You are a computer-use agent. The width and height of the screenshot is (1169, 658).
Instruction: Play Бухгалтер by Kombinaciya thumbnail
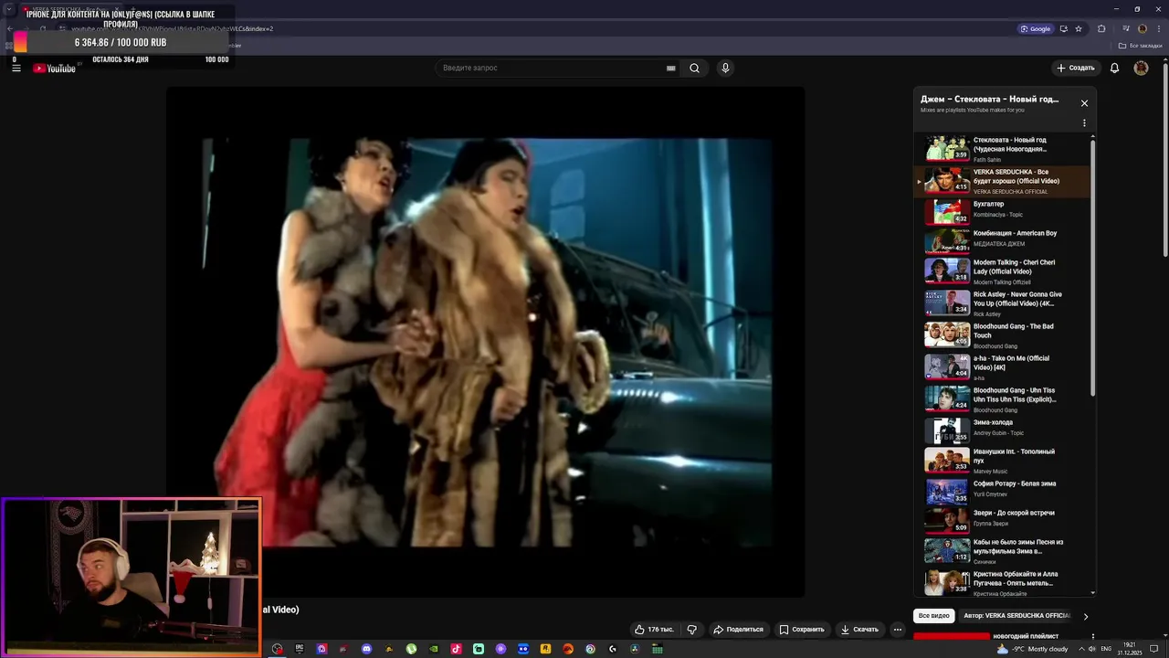(x=947, y=212)
